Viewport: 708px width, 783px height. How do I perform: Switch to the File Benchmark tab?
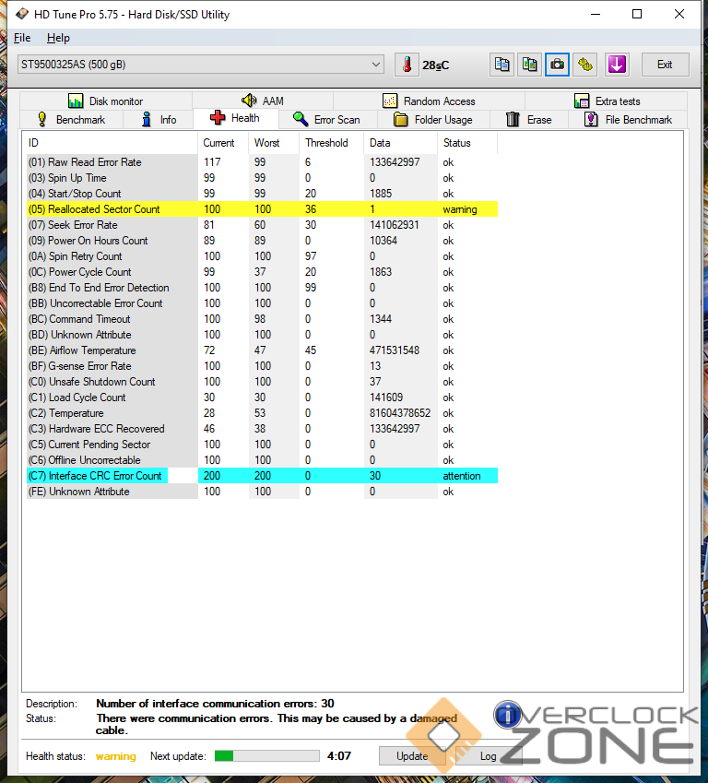(628, 120)
